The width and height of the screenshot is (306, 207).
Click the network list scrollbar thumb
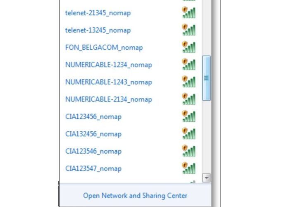(x=206, y=78)
